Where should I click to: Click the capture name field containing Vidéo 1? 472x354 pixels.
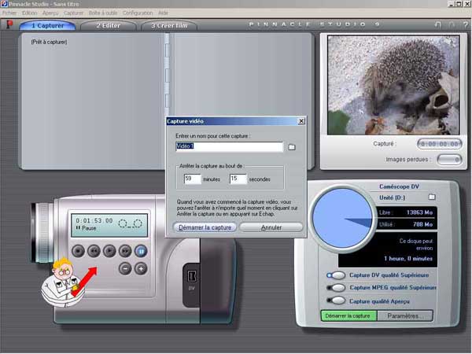[x=230, y=147]
